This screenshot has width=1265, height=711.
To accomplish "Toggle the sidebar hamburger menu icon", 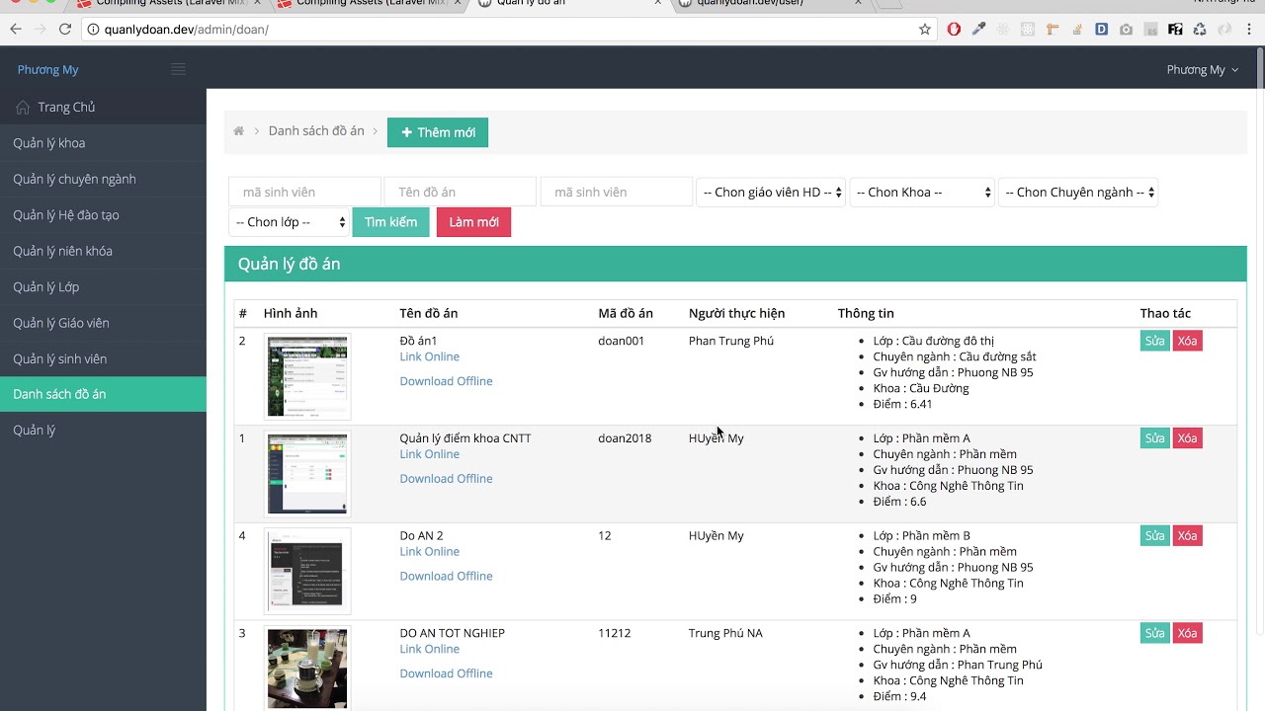I will coord(178,69).
